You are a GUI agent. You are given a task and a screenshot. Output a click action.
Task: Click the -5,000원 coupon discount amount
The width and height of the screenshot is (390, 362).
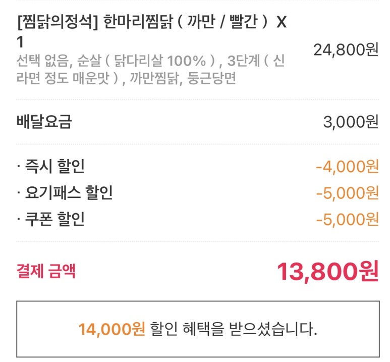point(347,219)
